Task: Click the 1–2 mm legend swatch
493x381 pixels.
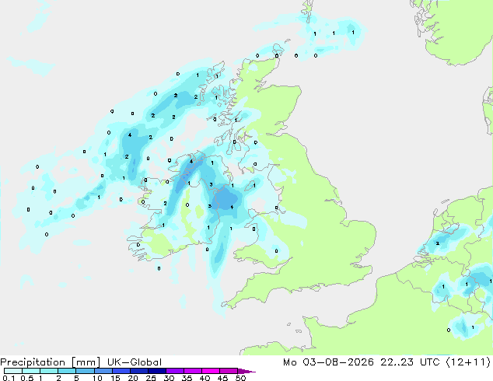Action: (x=49, y=371)
